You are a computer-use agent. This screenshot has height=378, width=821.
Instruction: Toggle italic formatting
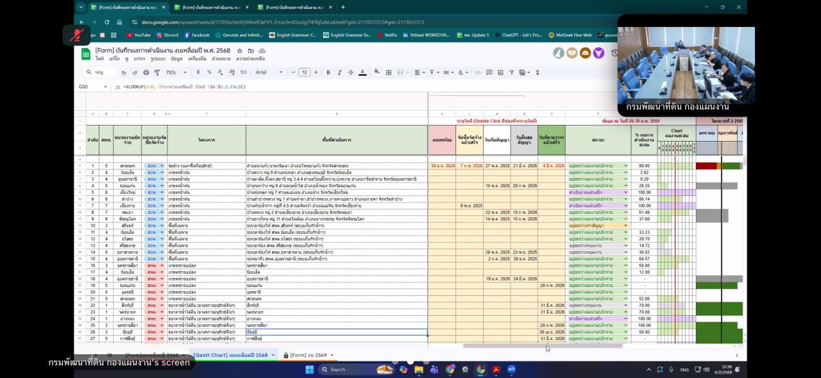[340, 72]
